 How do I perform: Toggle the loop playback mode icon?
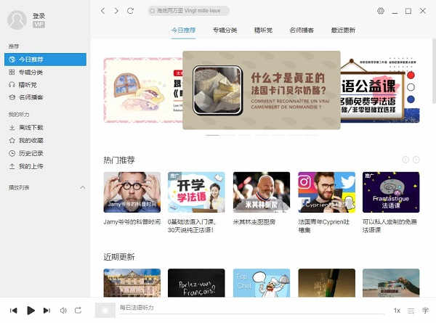click(78, 310)
